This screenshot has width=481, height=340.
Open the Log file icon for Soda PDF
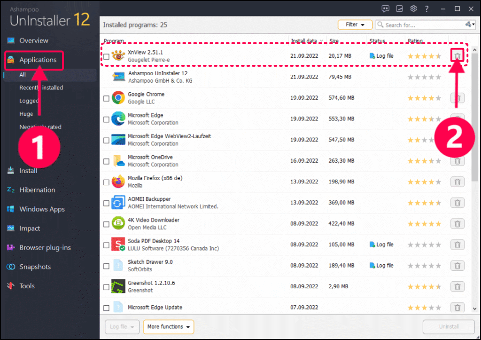tap(372, 245)
